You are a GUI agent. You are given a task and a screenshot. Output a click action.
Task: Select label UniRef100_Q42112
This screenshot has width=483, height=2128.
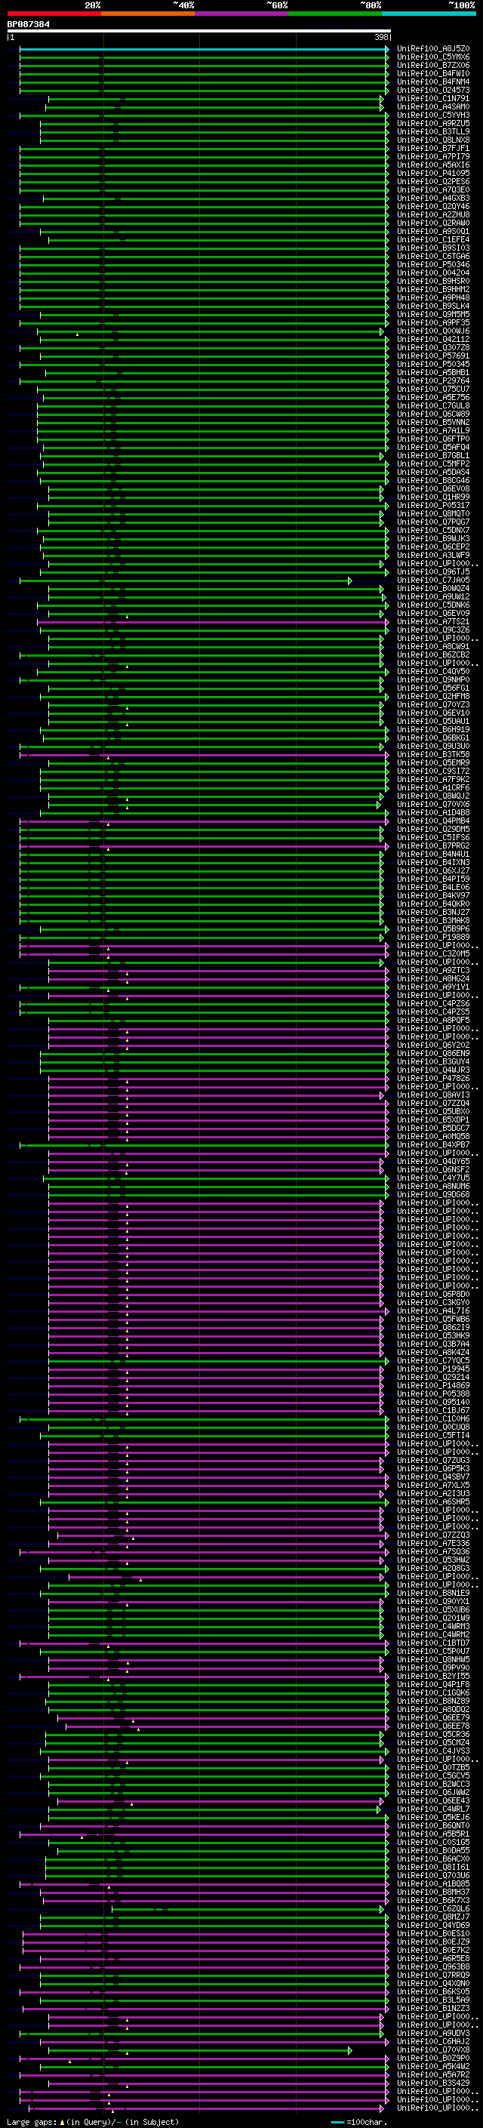[433, 340]
